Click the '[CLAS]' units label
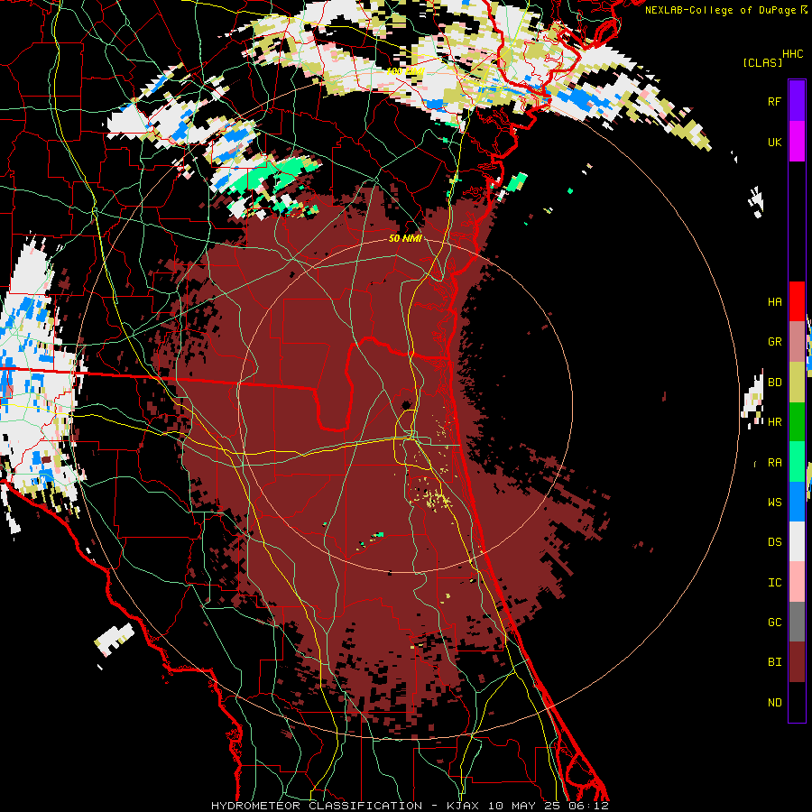The height and width of the screenshot is (812, 812). click(x=762, y=62)
